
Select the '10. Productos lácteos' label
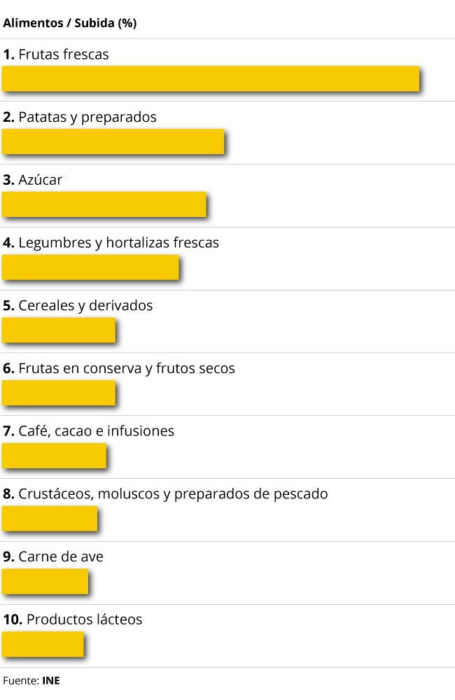pyautogui.click(x=73, y=620)
